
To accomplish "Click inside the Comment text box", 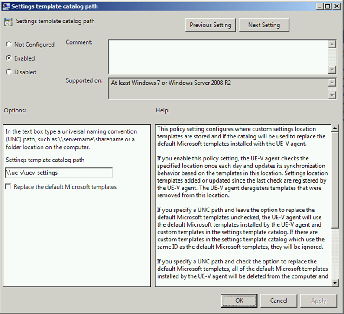I will point(217,57).
